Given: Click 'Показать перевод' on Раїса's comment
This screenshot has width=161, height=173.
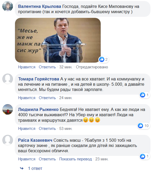Looking at the screenshot, I should pyautogui.click(x=75, y=159).
